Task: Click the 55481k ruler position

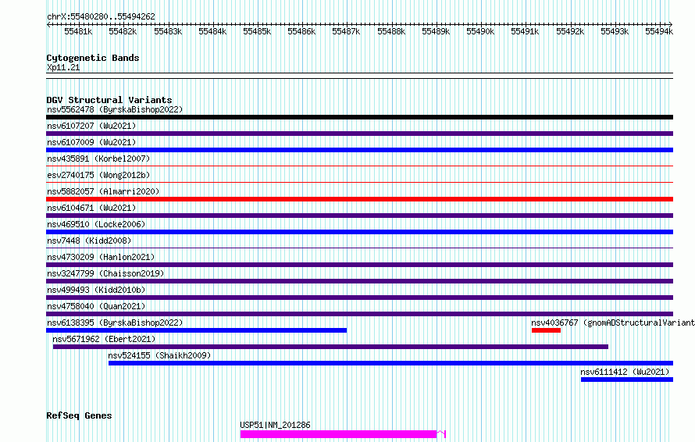Action: (78, 31)
